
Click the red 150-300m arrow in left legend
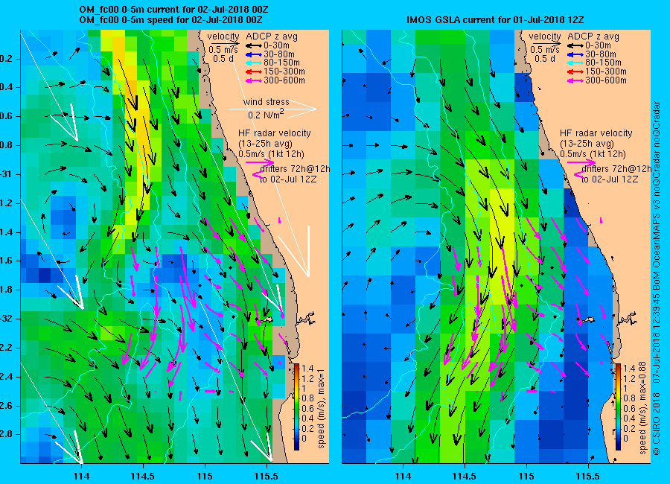coord(255,71)
